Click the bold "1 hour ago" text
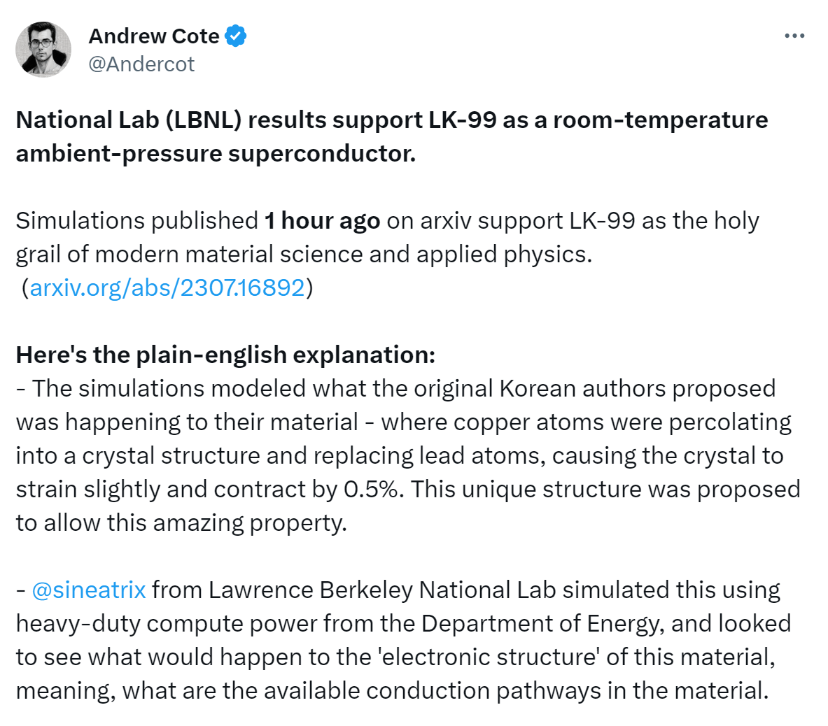 click(x=322, y=220)
